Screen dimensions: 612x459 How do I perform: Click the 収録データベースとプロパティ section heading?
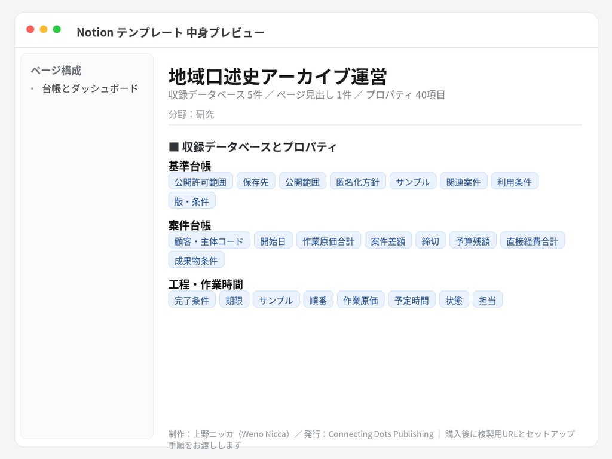pyautogui.click(x=253, y=147)
